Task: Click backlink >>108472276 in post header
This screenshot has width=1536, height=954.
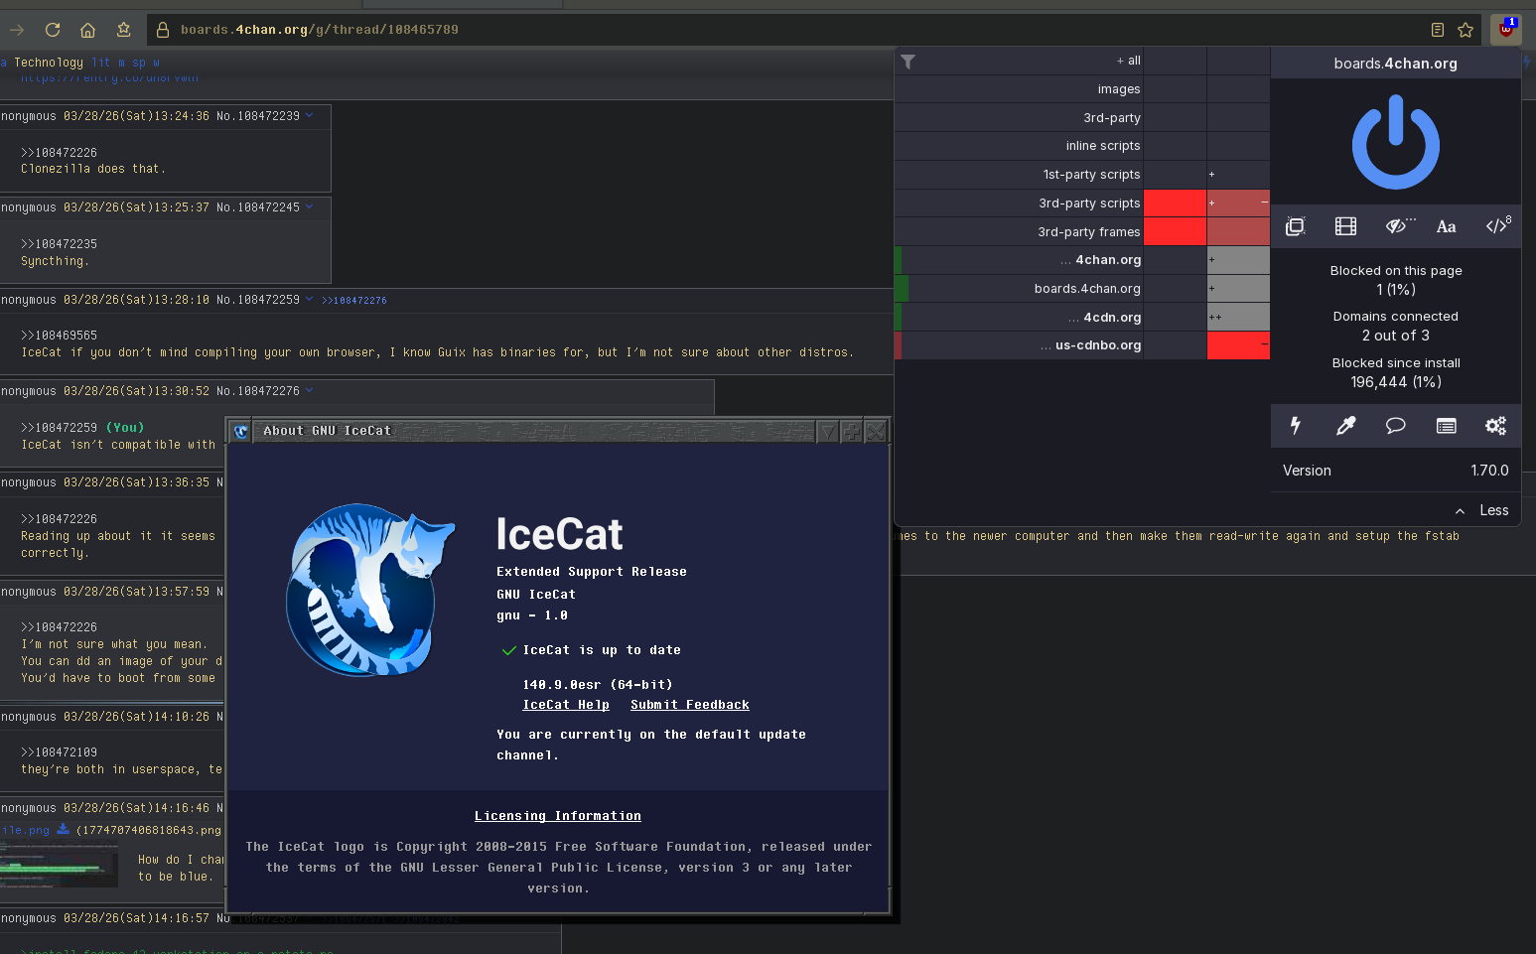Action: coord(354,300)
